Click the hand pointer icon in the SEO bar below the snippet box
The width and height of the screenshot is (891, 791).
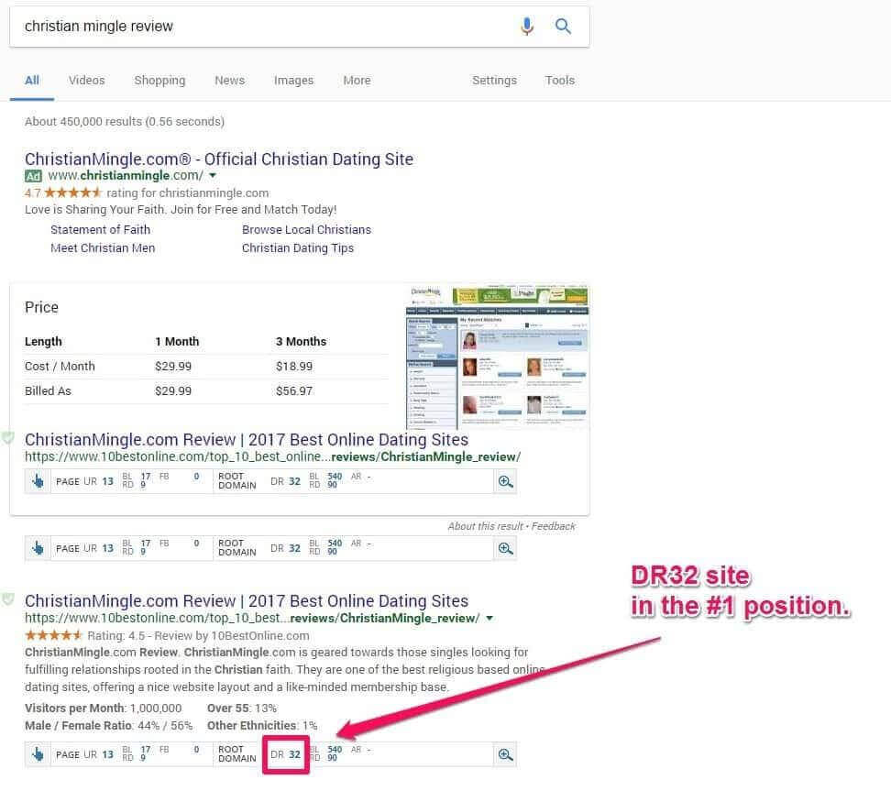coord(38,548)
